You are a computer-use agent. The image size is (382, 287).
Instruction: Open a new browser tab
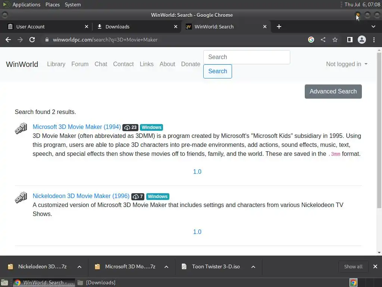point(279,27)
